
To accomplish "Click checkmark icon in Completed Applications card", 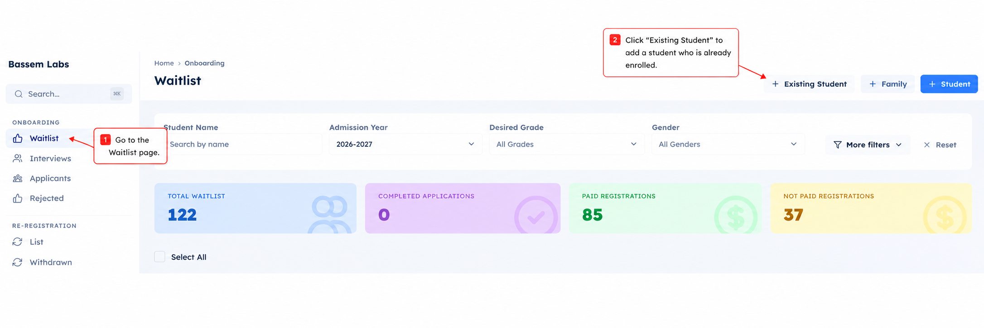I will [x=536, y=215].
